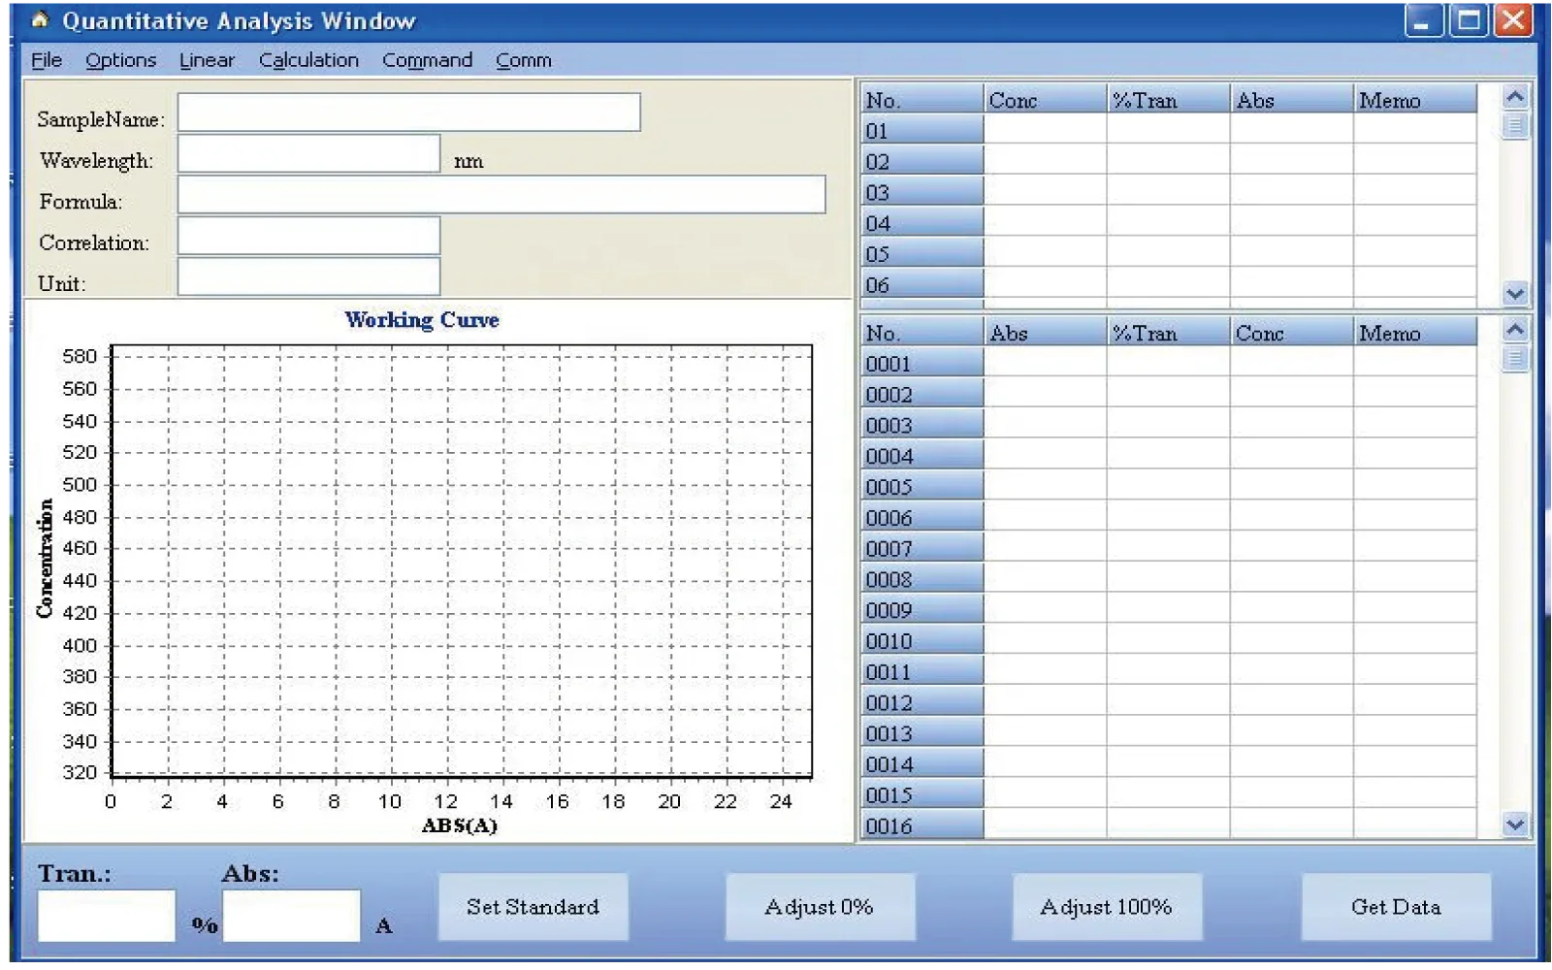Image resolution: width=1552 pixels, height=970 pixels.
Task: Open the File menu
Action: (47, 60)
